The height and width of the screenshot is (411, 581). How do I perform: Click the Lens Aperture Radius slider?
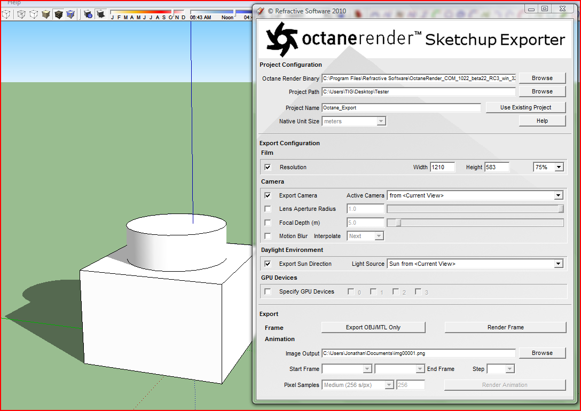pos(475,209)
